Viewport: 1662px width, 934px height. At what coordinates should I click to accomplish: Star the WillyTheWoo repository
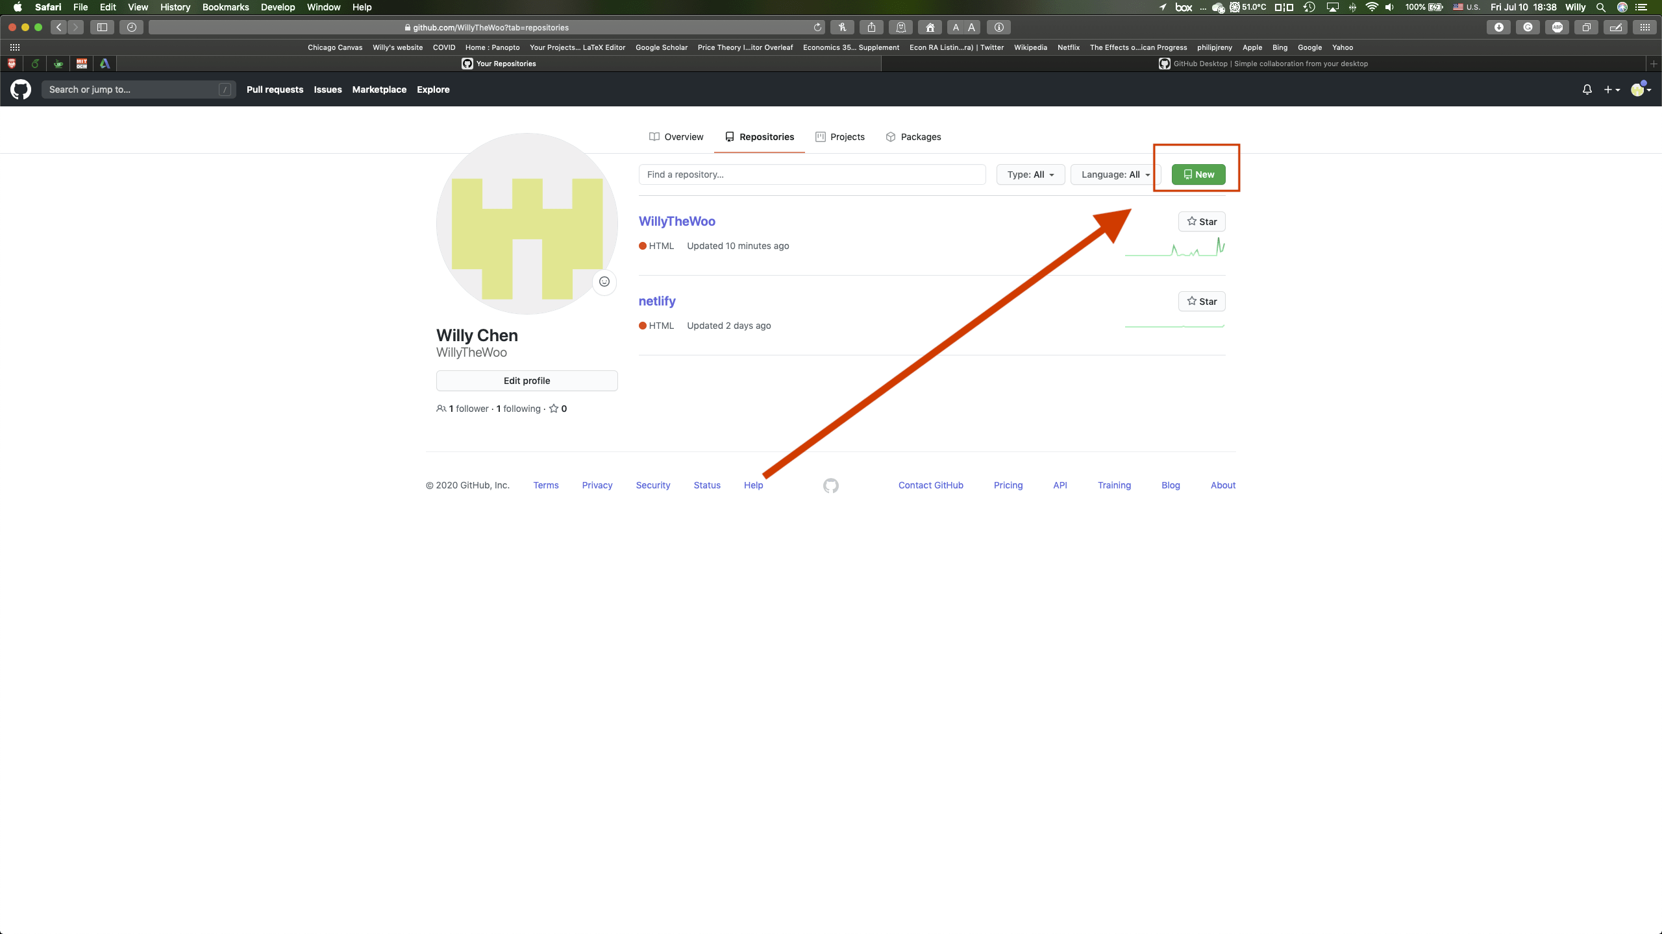[1202, 222]
